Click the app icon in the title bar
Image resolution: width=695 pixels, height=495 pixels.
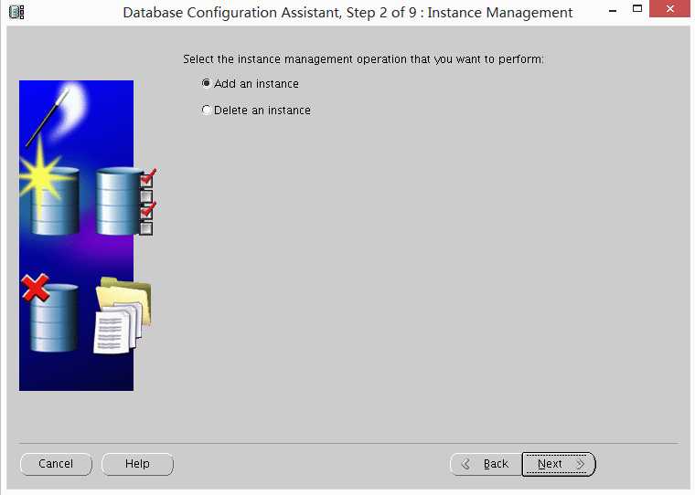click(16, 12)
